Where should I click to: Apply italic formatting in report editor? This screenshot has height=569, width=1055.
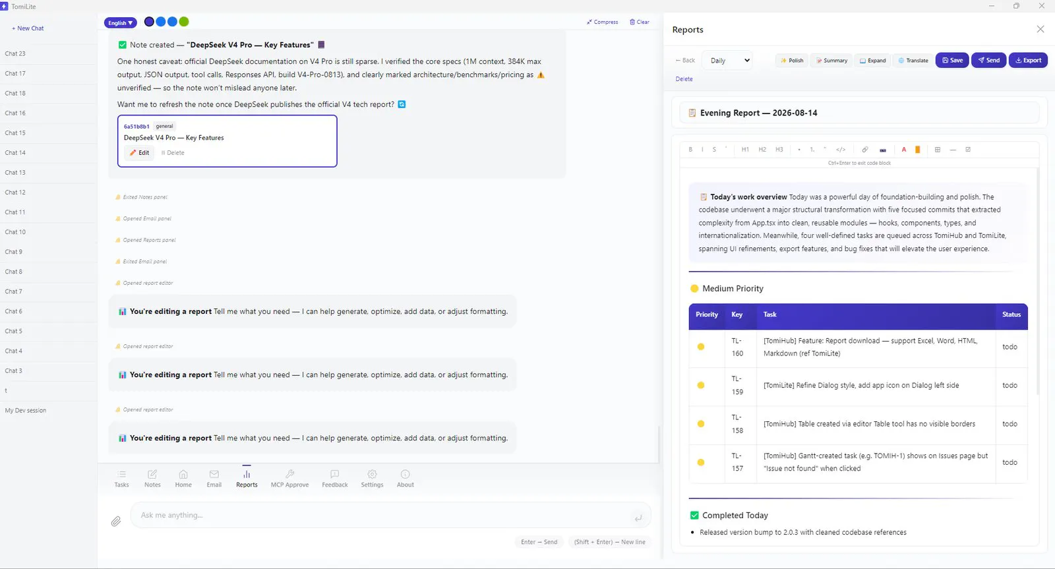pos(702,150)
